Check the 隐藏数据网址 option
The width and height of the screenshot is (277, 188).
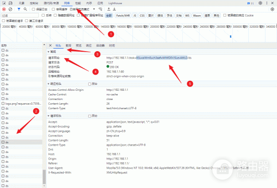tap(55, 15)
